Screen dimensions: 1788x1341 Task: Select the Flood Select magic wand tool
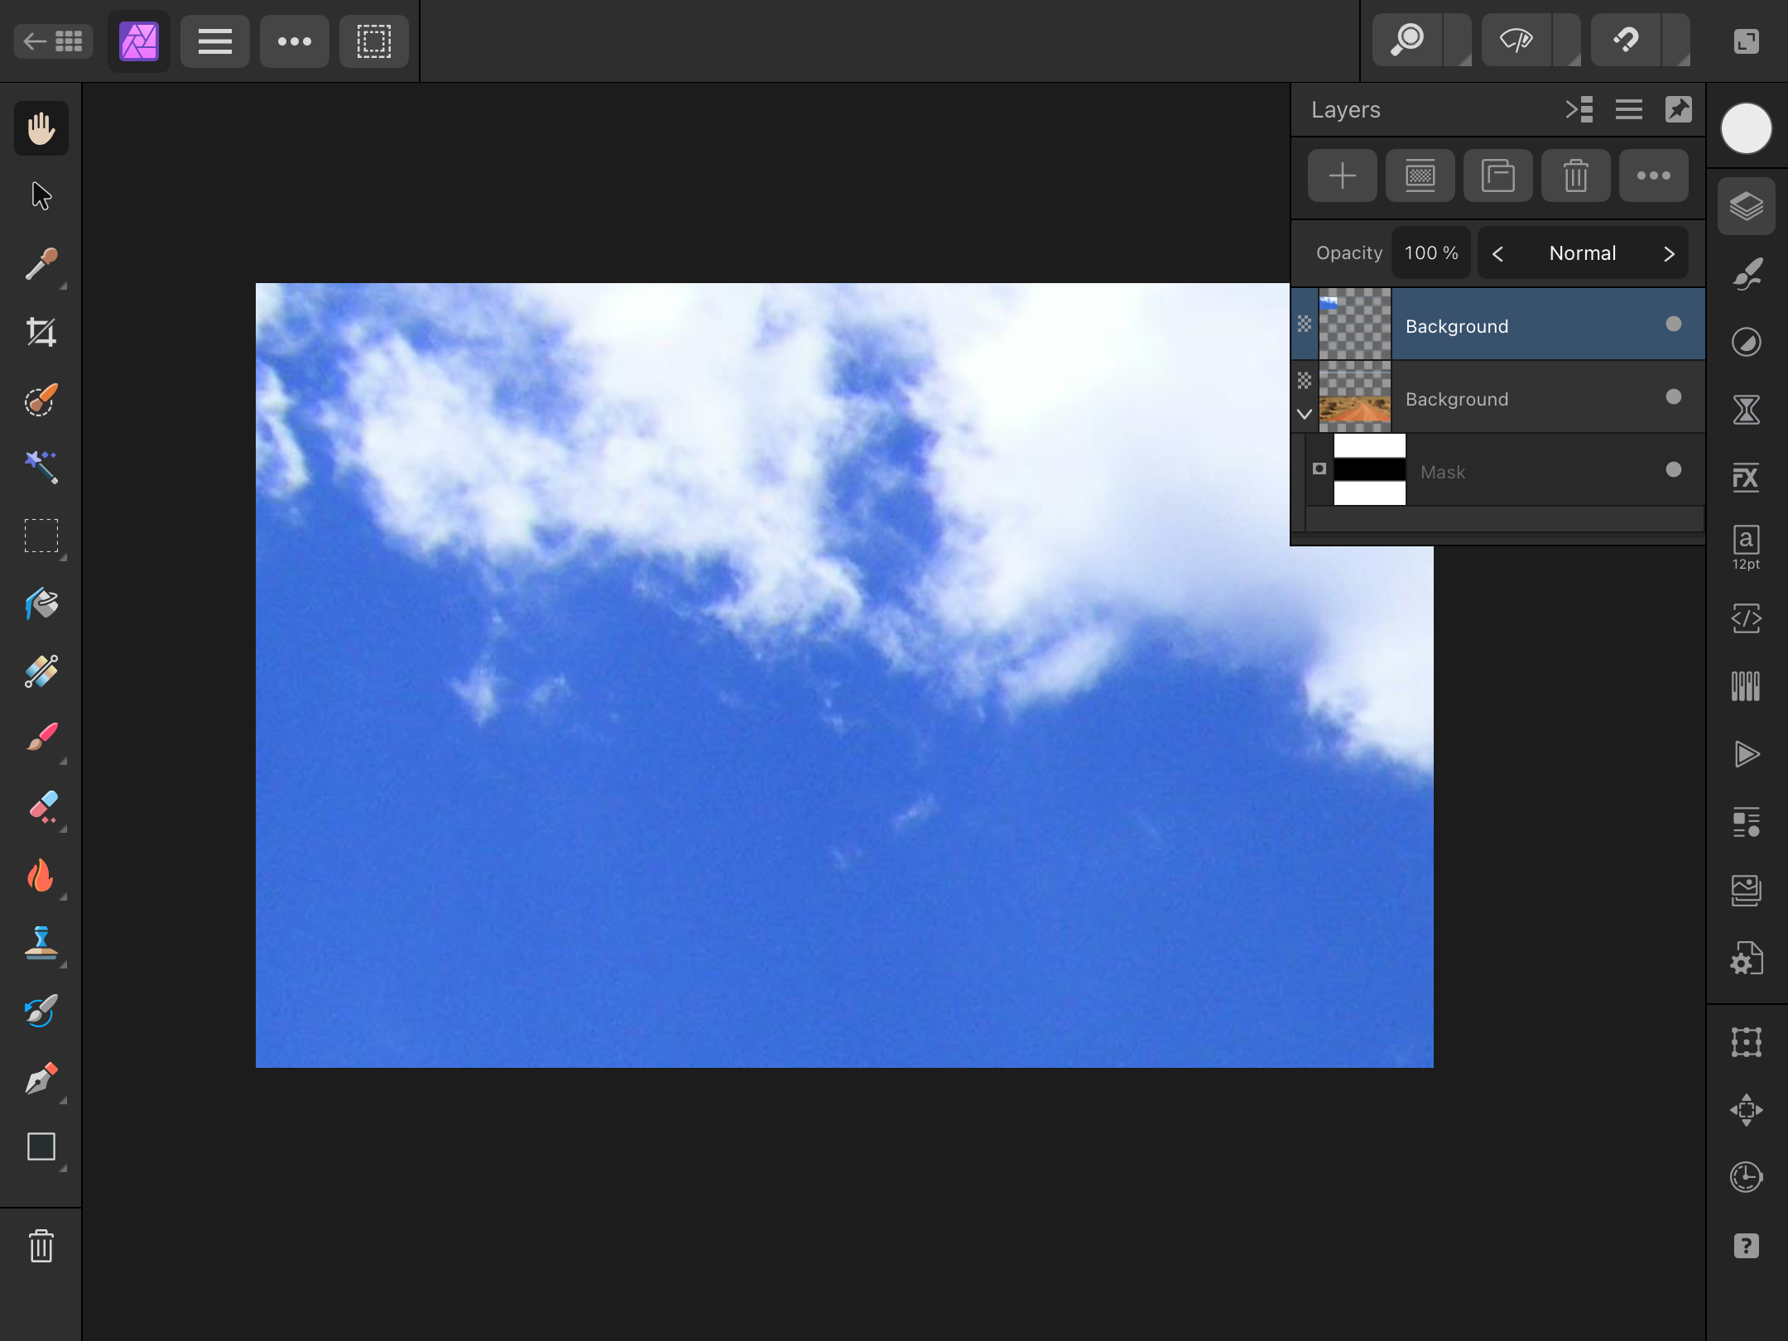41,468
